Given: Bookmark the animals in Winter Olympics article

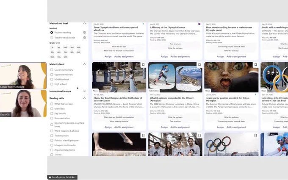Looking at the screenshot, I should coord(199,65).
